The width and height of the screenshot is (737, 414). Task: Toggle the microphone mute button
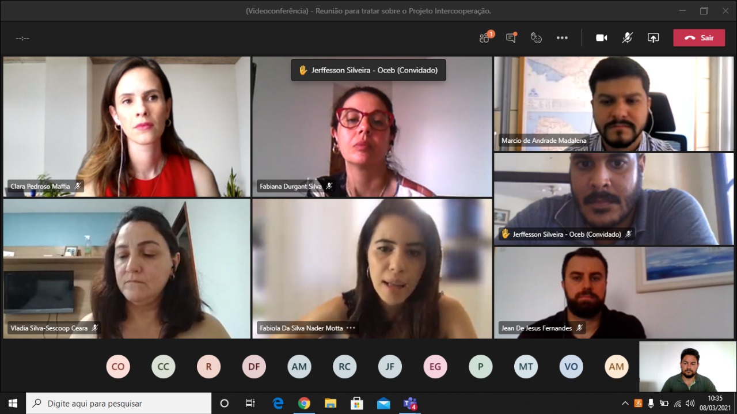point(627,38)
